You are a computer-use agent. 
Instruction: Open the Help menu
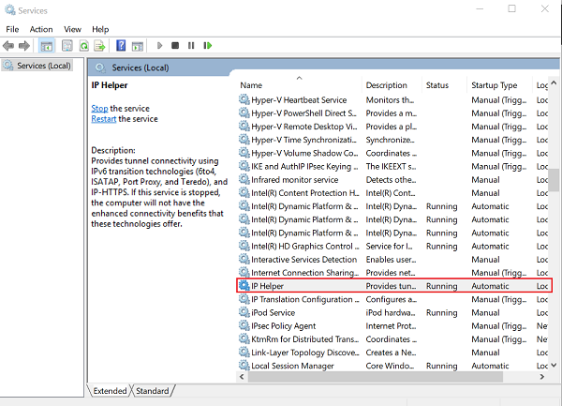pyautogui.click(x=100, y=29)
